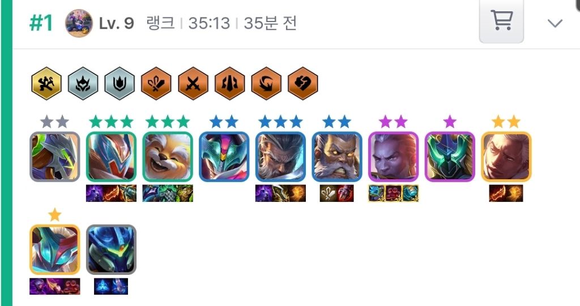Click the #1 placement rank label

[x=41, y=23]
